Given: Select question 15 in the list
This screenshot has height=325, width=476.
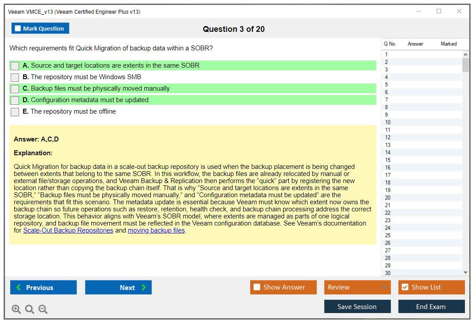Looking at the screenshot, I should [x=422, y=160].
